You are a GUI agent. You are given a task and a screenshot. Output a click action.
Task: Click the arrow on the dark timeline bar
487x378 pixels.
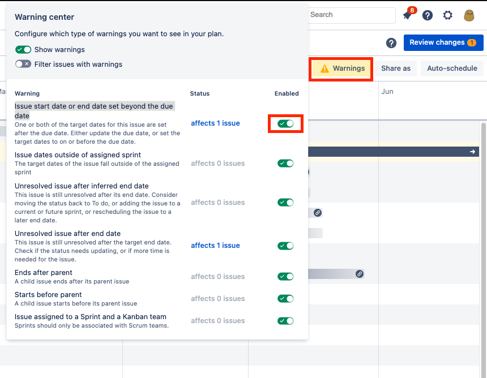472,152
